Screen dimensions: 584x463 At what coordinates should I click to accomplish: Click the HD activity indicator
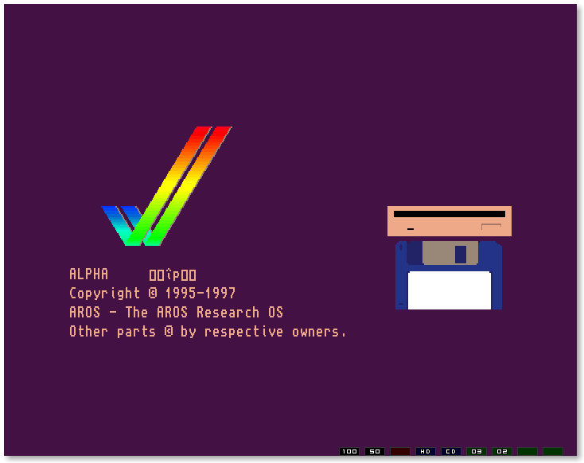426,451
